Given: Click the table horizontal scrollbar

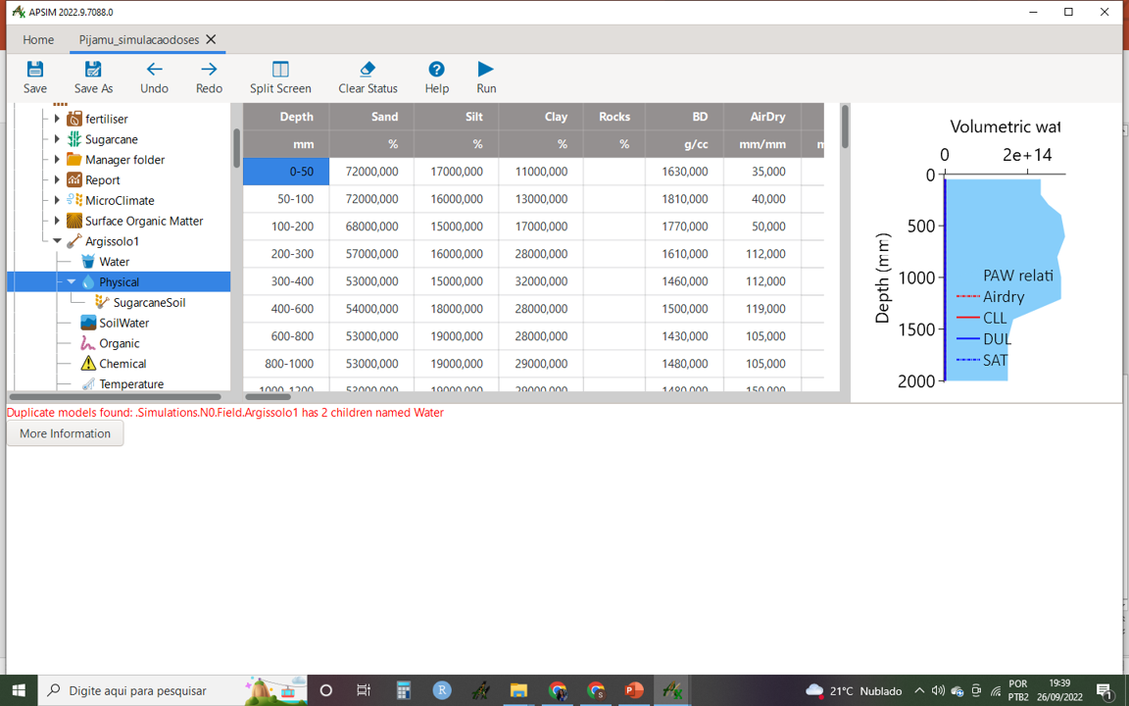Looking at the screenshot, I should (268, 397).
